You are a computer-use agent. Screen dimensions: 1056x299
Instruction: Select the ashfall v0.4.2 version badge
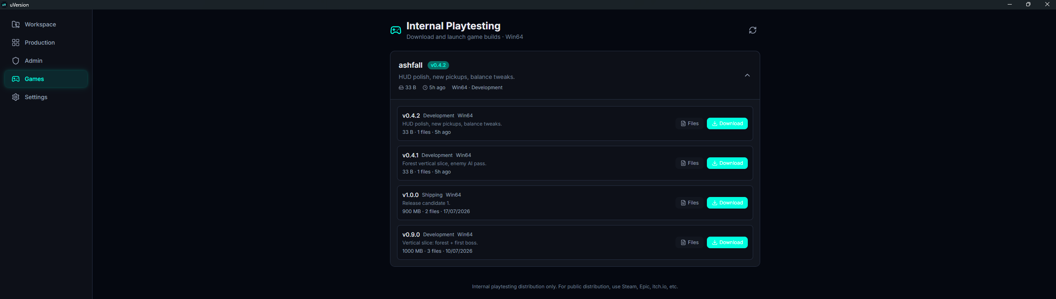438,65
